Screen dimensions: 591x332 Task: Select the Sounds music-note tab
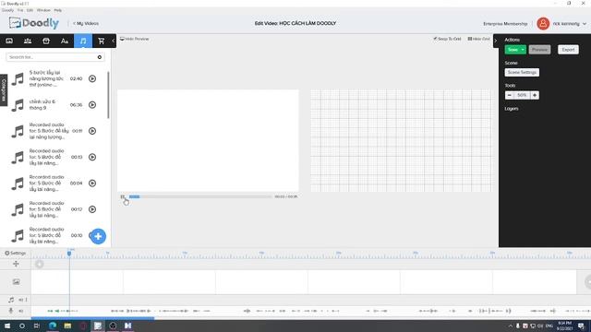[83, 41]
